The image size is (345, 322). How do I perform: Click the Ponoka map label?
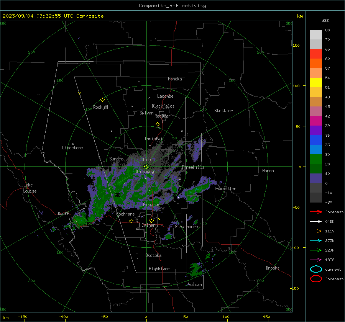[x=175, y=79]
